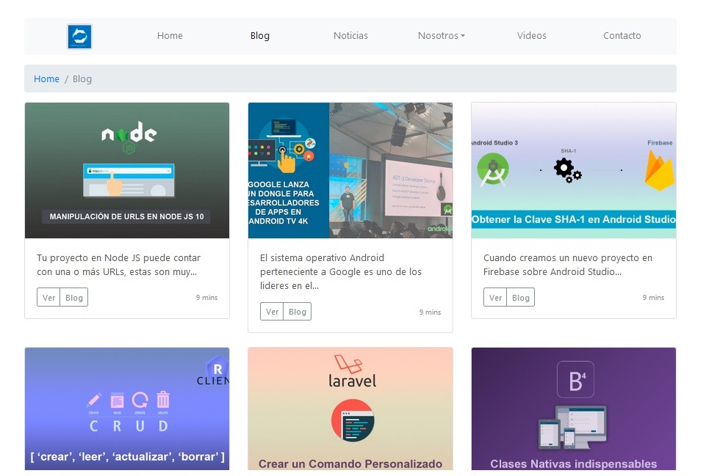Select '9 mins' on the Node JS card
The width and height of the screenshot is (706, 476).
tap(206, 298)
